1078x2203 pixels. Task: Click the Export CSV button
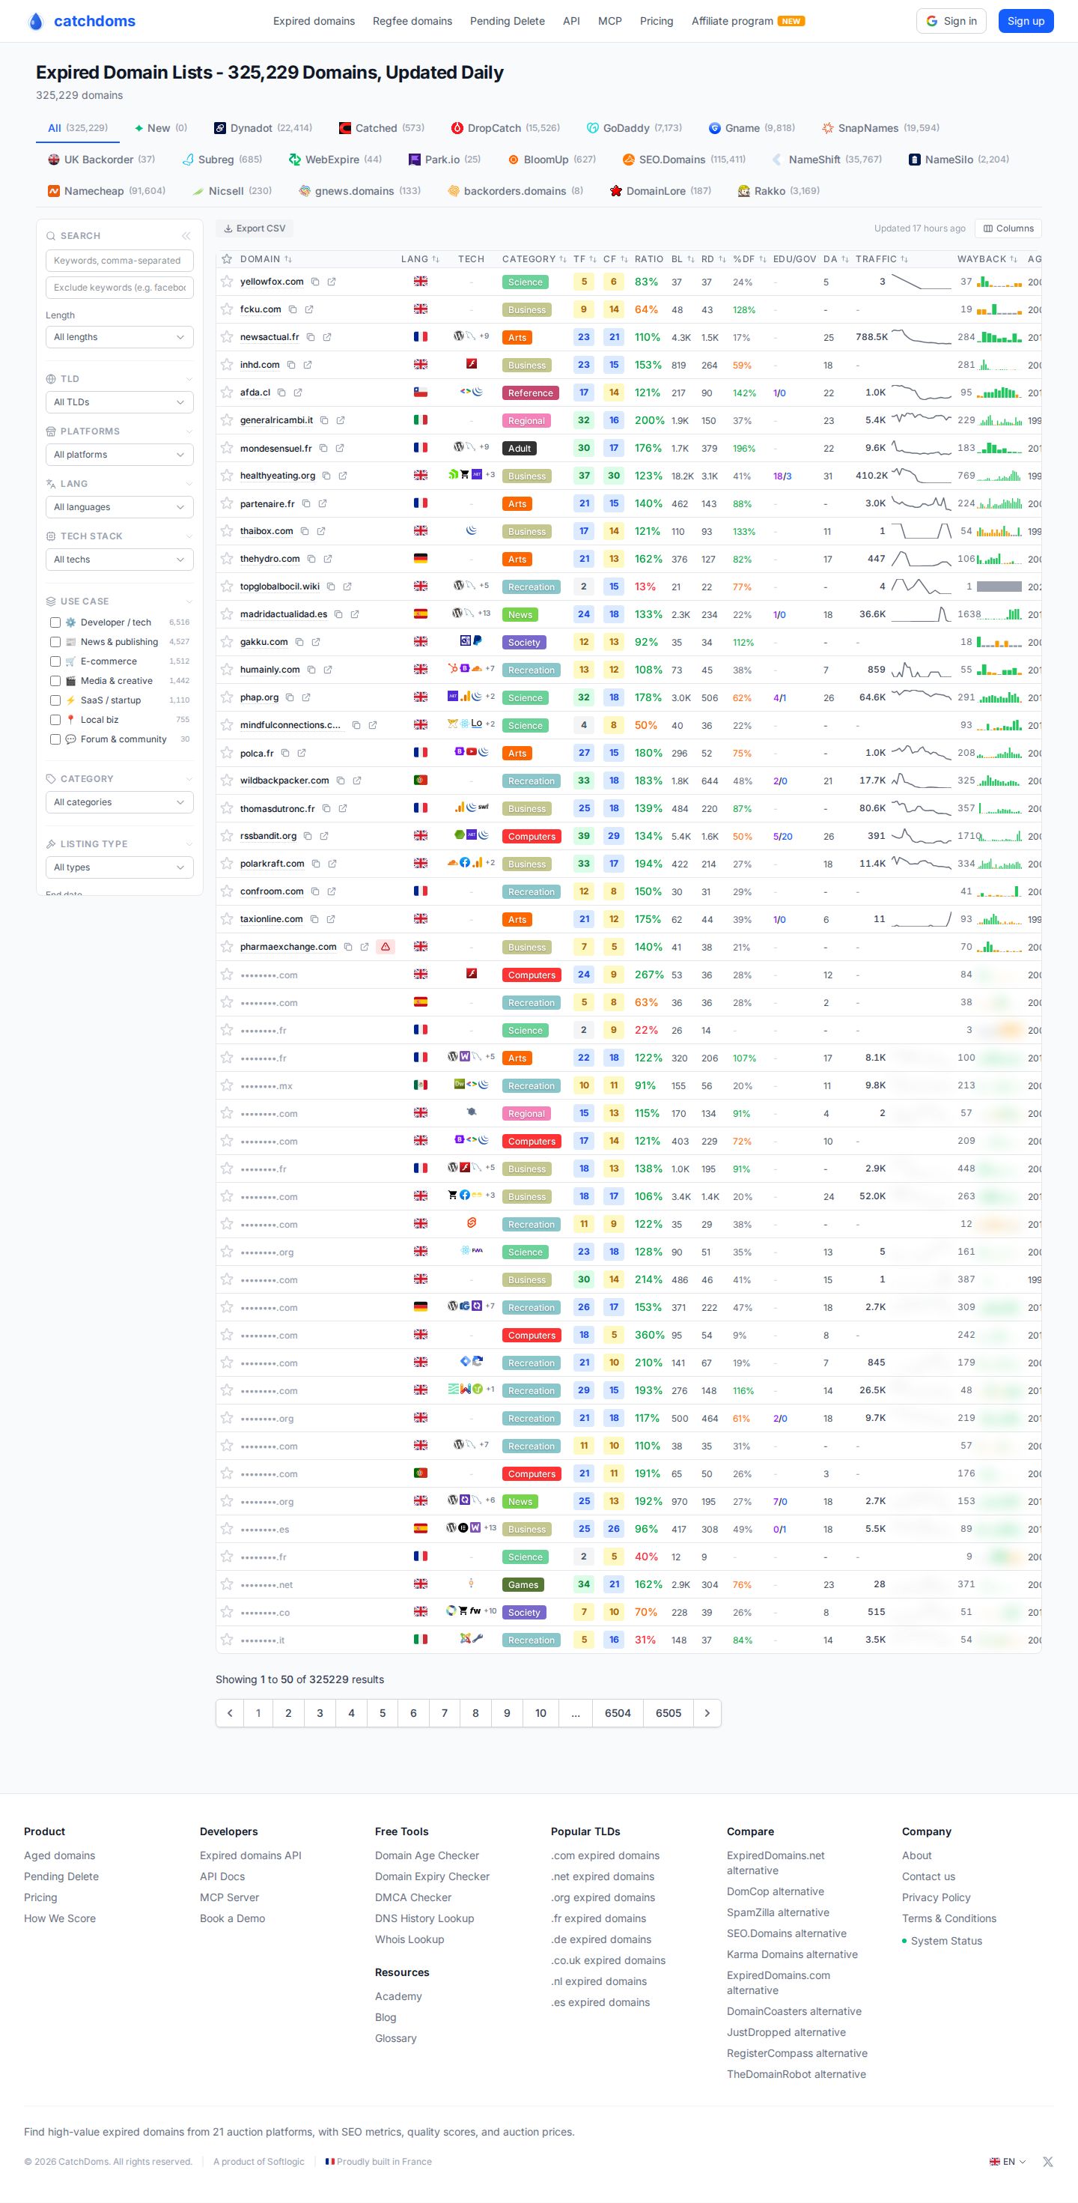point(255,228)
